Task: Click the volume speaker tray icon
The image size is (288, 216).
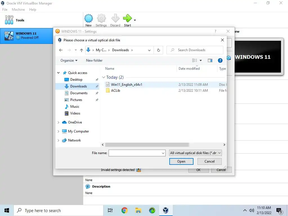Action: 252,210
